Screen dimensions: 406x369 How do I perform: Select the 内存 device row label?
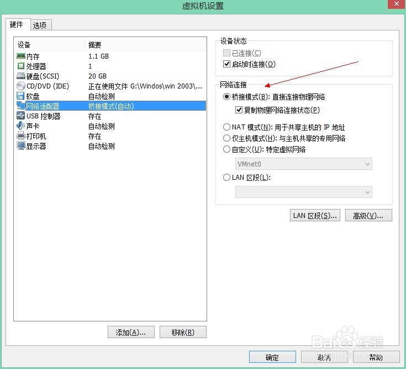(x=33, y=56)
